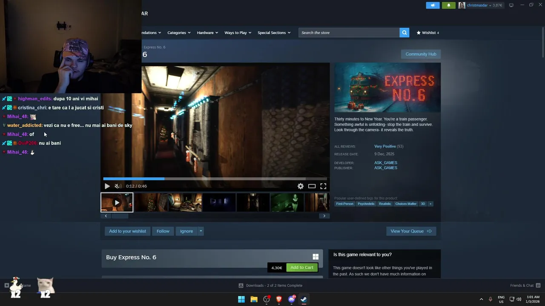Click the Windows platform icon
Image resolution: width=545 pixels, height=306 pixels.
[316, 257]
